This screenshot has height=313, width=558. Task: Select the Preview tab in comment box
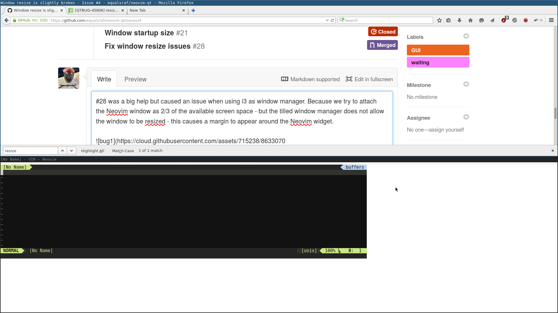click(x=135, y=79)
